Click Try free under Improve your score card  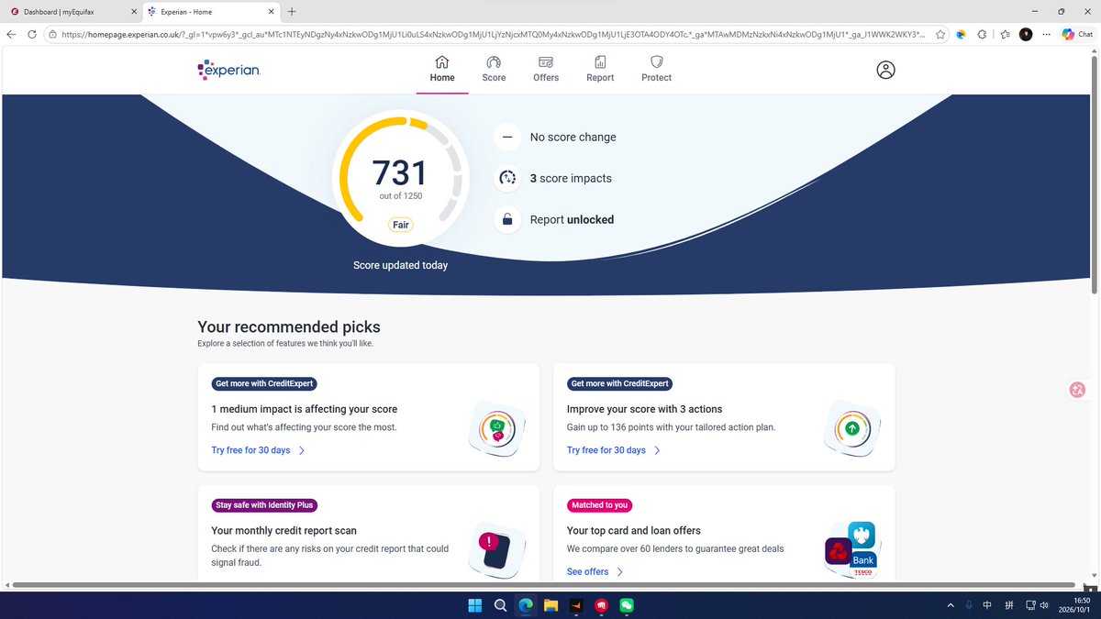614,450
